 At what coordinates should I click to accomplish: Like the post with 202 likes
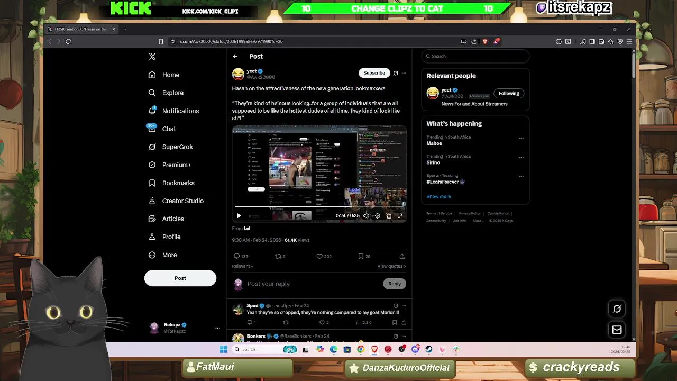click(324, 256)
